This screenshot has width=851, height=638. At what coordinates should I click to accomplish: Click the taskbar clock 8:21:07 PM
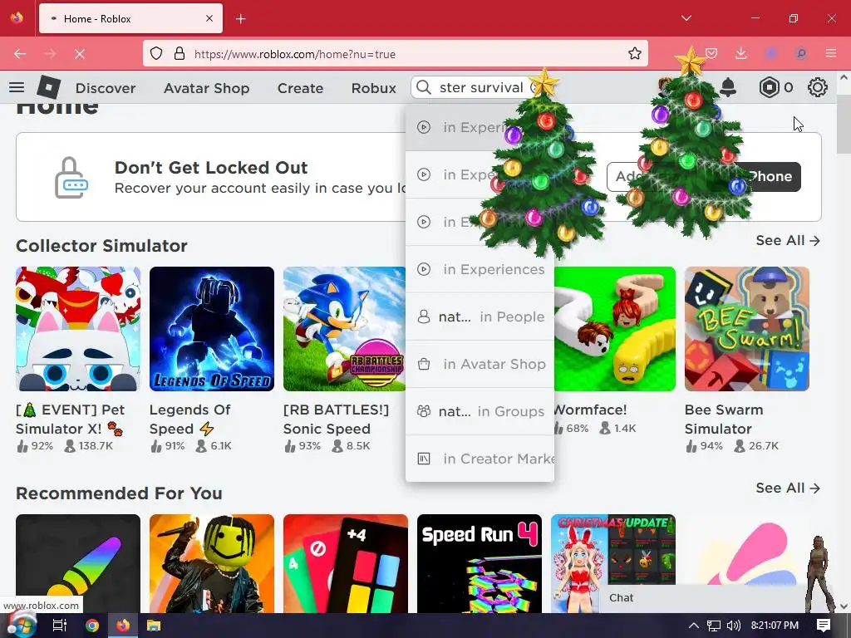[775, 626]
